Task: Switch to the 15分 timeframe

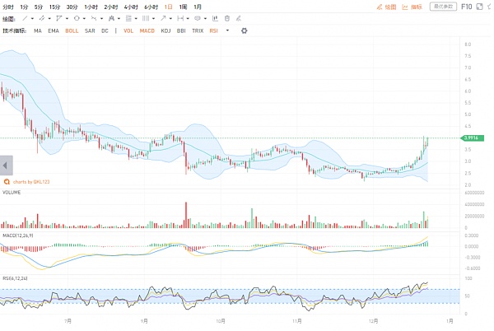Action: coord(54,7)
